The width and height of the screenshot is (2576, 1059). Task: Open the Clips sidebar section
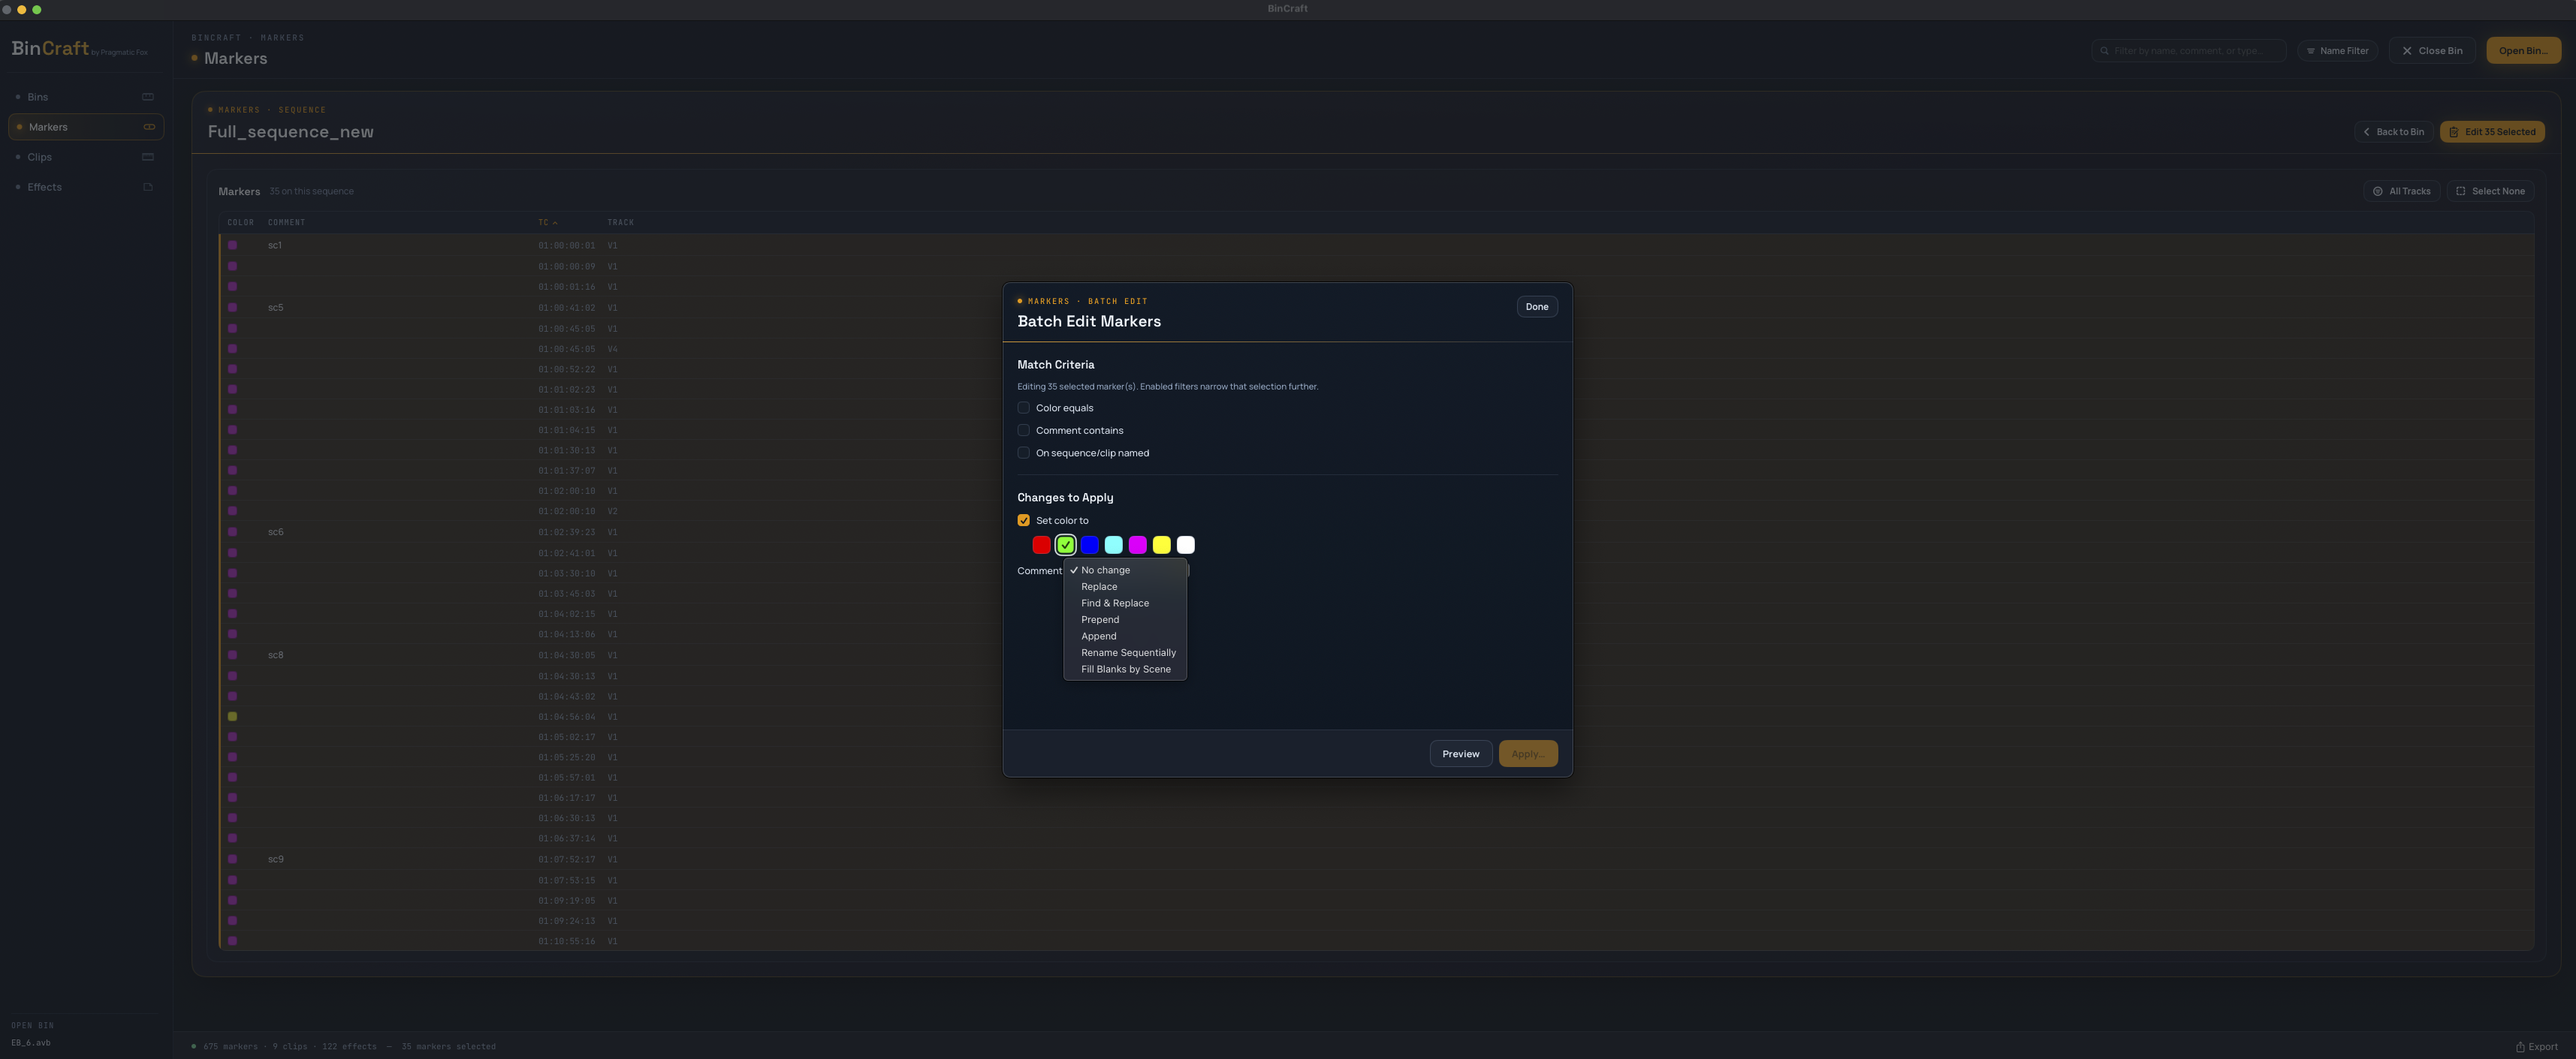pyautogui.click(x=85, y=157)
